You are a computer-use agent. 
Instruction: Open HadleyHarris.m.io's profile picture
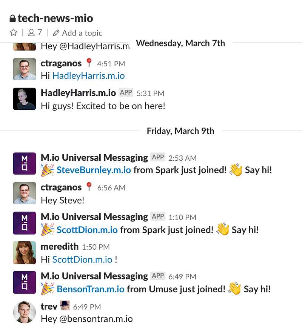25,99
